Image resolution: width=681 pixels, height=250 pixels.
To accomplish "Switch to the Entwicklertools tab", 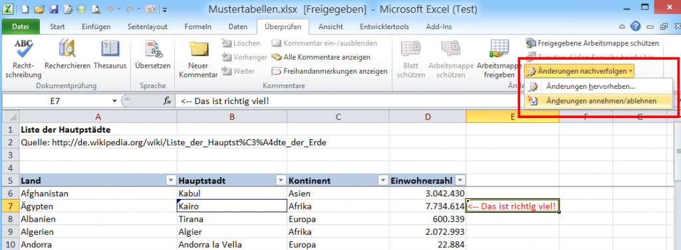I will tap(384, 27).
